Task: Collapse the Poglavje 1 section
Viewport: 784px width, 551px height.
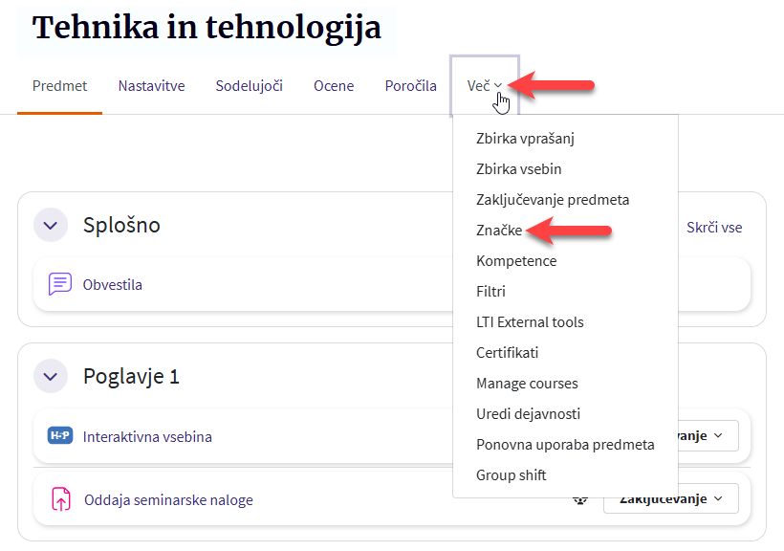Action: 51,376
